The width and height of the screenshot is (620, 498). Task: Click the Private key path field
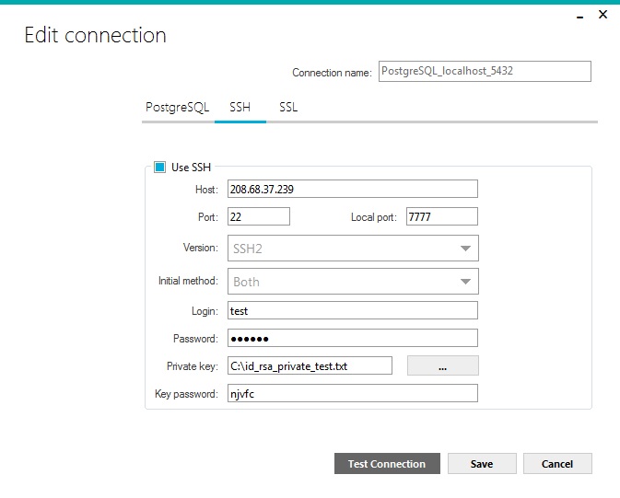tap(310, 366)
